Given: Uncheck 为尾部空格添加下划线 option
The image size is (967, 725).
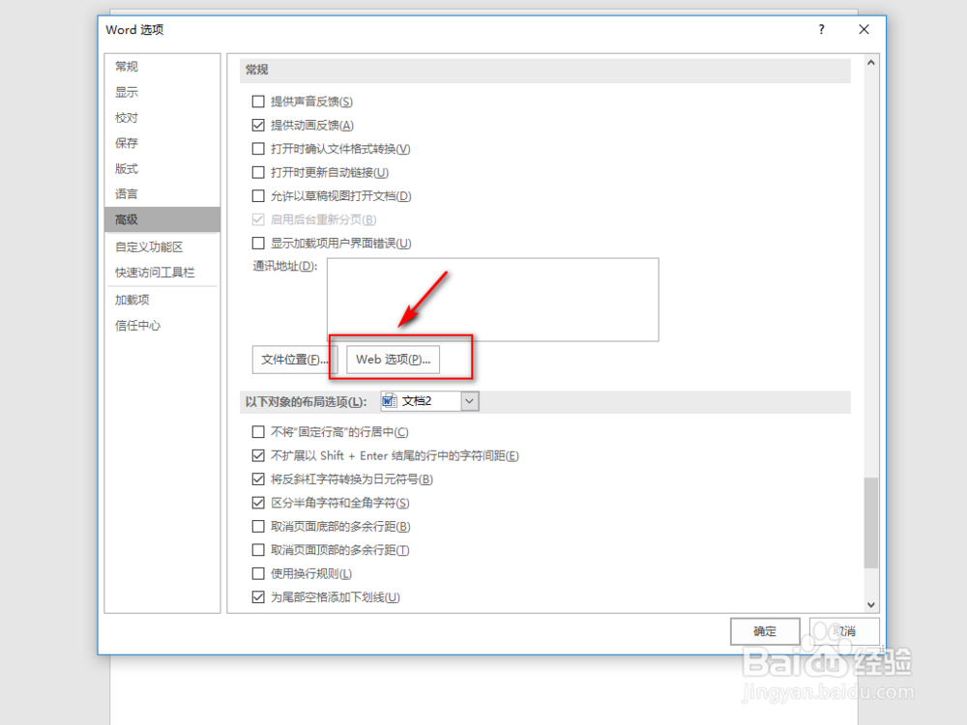Looking at the screenshot, I should (x=258, y=597).
